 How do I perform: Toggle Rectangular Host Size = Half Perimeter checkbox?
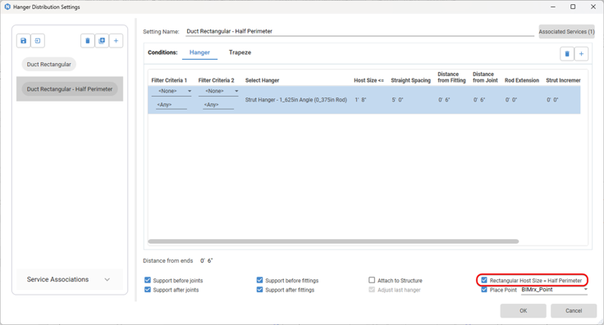484,280
